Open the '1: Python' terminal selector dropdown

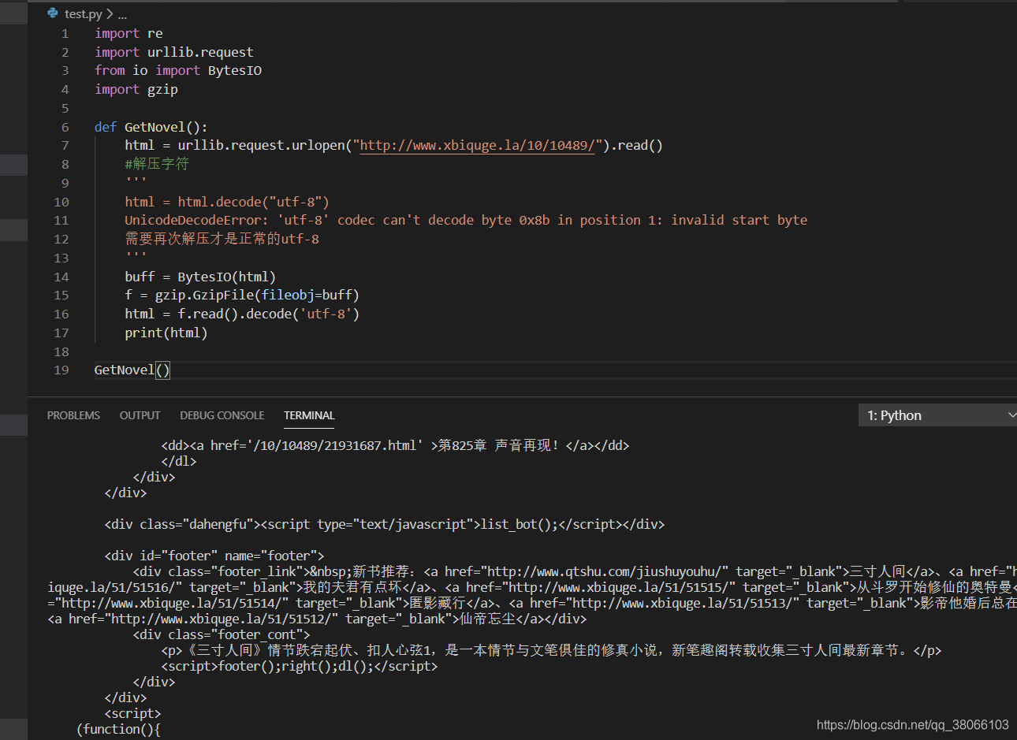[937, 415]
